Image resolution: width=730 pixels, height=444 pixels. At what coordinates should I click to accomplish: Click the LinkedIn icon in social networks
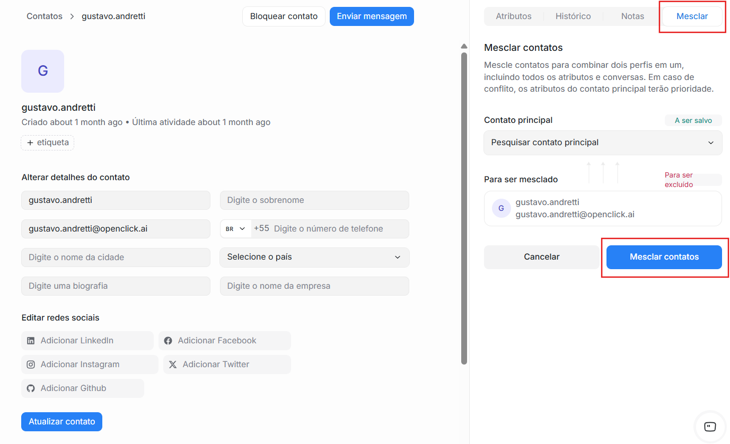(31, 341)
